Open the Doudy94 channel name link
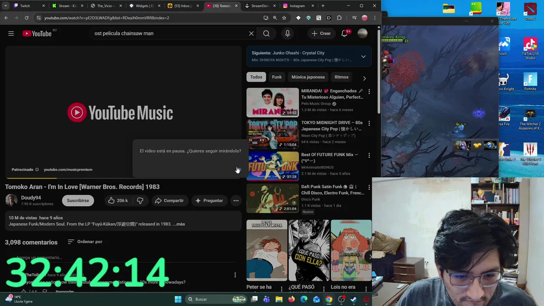This screenshot has width=544, height=306. [31, 198]
